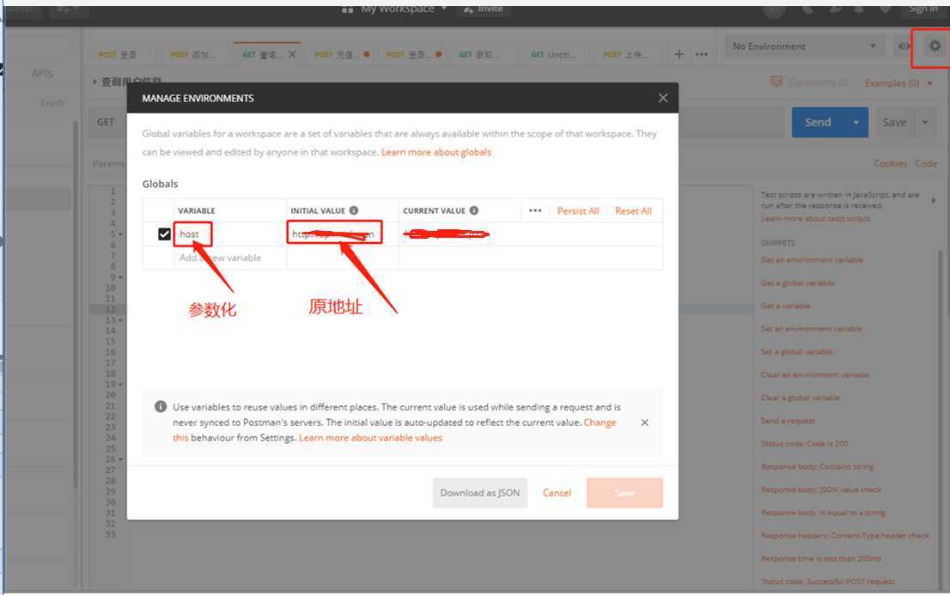Close the Manage Environments dialog
The width and height of the screenshot is (950, 595).
[663, 98]
